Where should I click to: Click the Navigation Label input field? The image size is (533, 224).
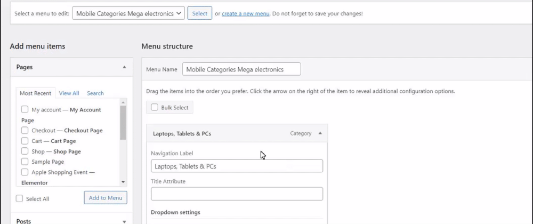click(237, 166)
